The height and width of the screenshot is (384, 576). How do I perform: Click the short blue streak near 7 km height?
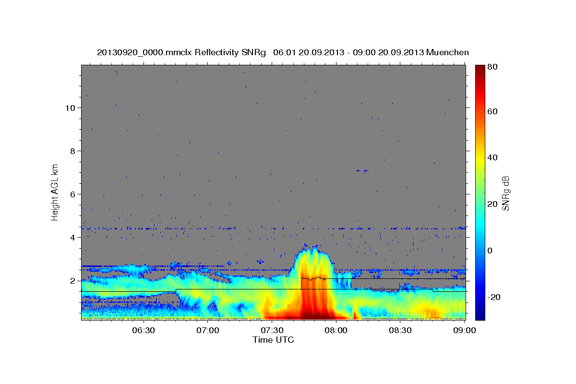[362, 170]
